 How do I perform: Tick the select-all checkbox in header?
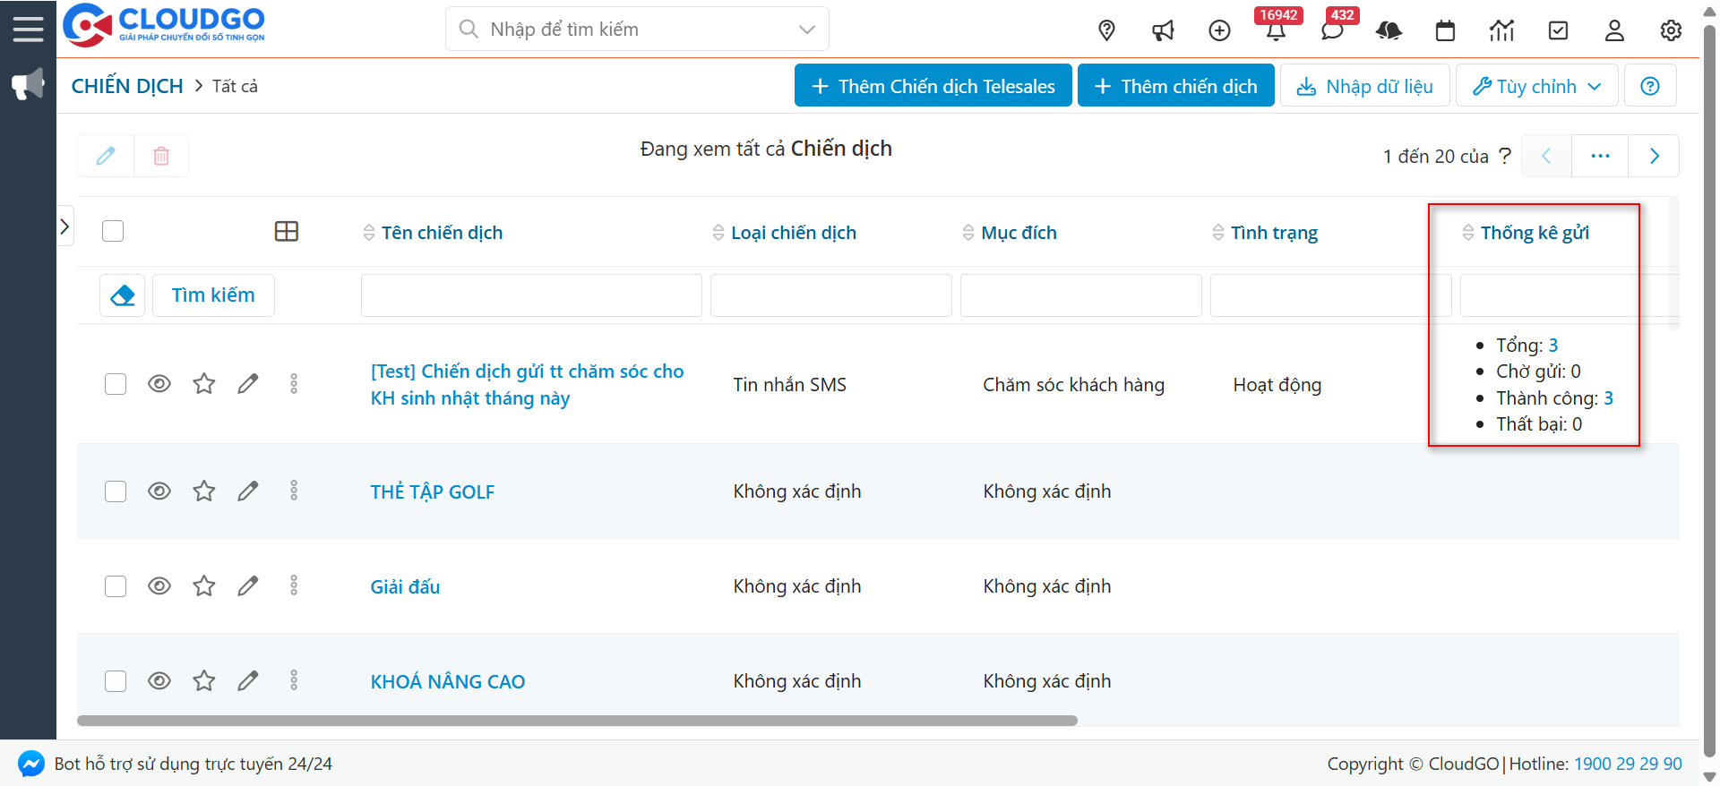tap(113, 232)
